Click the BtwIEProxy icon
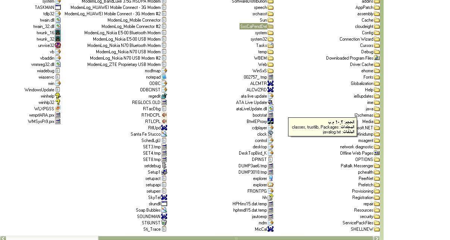 (271, 121)
